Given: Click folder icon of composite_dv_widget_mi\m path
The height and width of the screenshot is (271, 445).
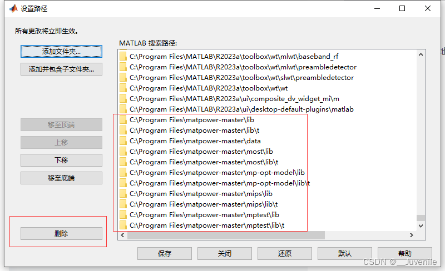Looking at the screenshot, I should (123, 98).
